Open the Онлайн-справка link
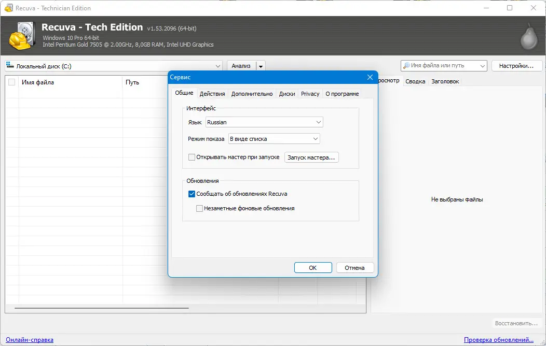This screenshot has height=346, width=546. (x=30, y=340)
